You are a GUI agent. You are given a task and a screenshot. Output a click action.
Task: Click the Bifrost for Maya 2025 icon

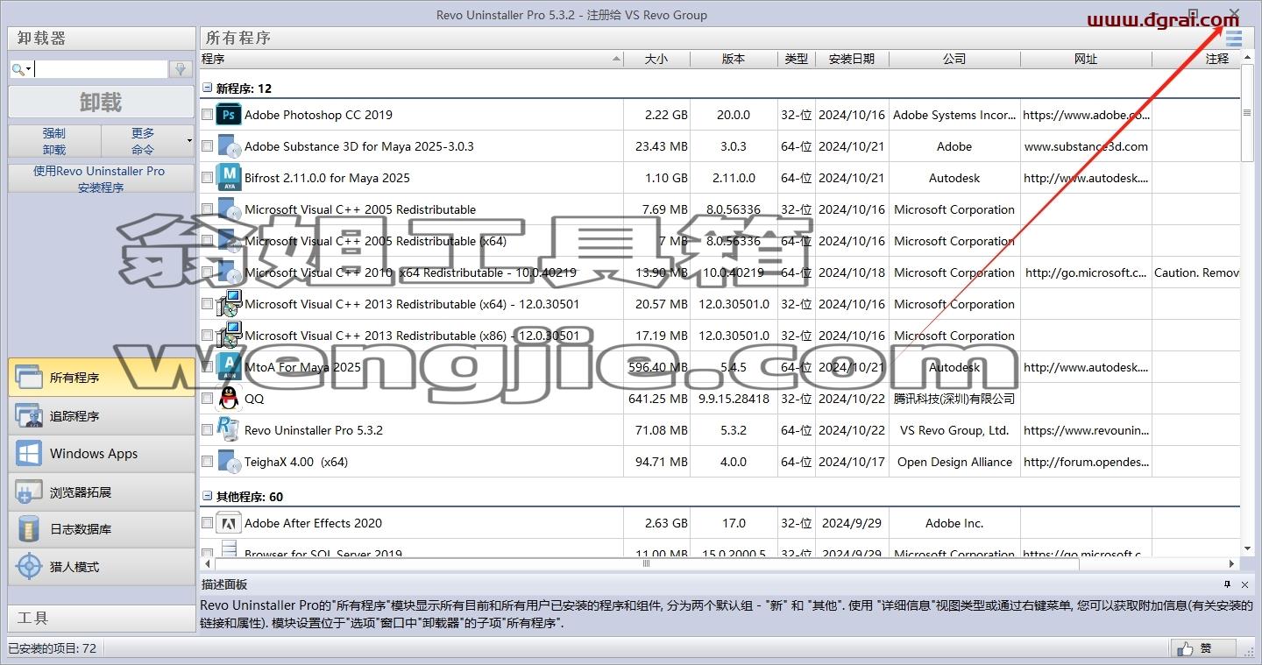tap(229, 178)
